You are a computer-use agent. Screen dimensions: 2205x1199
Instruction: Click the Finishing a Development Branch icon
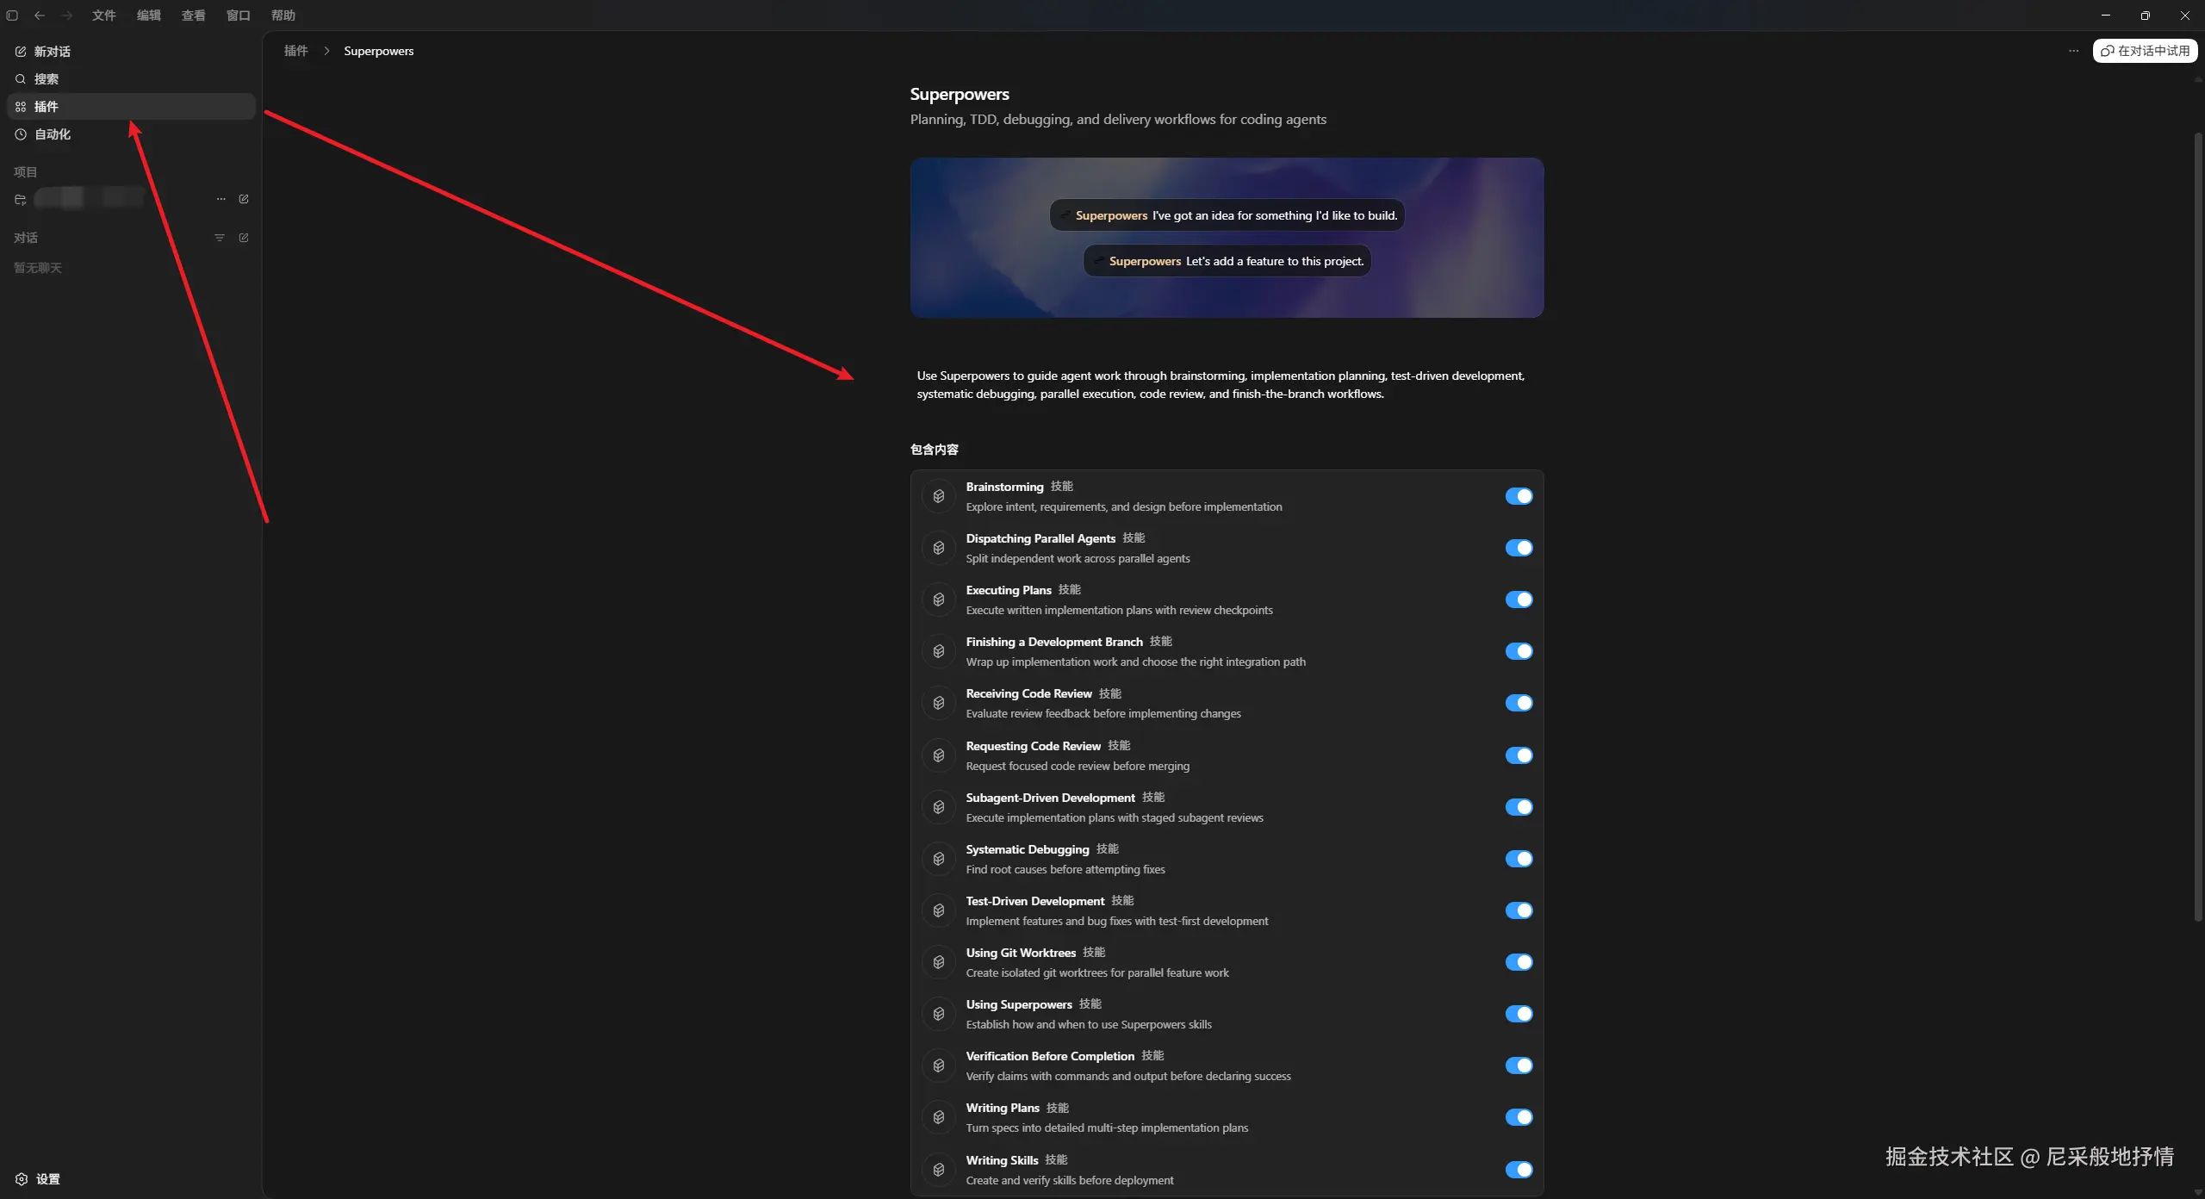[x=939, y=651]
